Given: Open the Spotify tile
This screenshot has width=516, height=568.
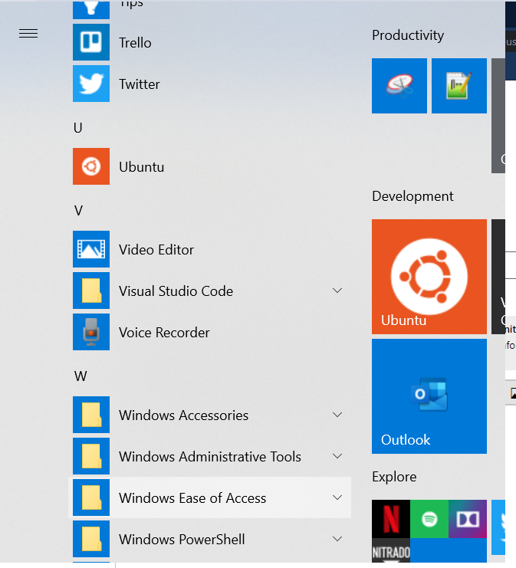Looking at the screenshot, I should [429, 519].
